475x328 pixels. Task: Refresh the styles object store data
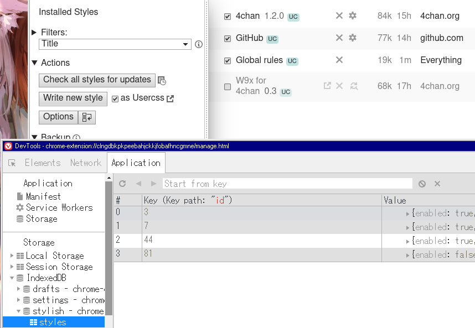122,183
